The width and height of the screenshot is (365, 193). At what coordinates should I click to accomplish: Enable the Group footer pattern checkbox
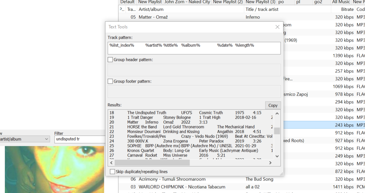(x=110, y=81)
